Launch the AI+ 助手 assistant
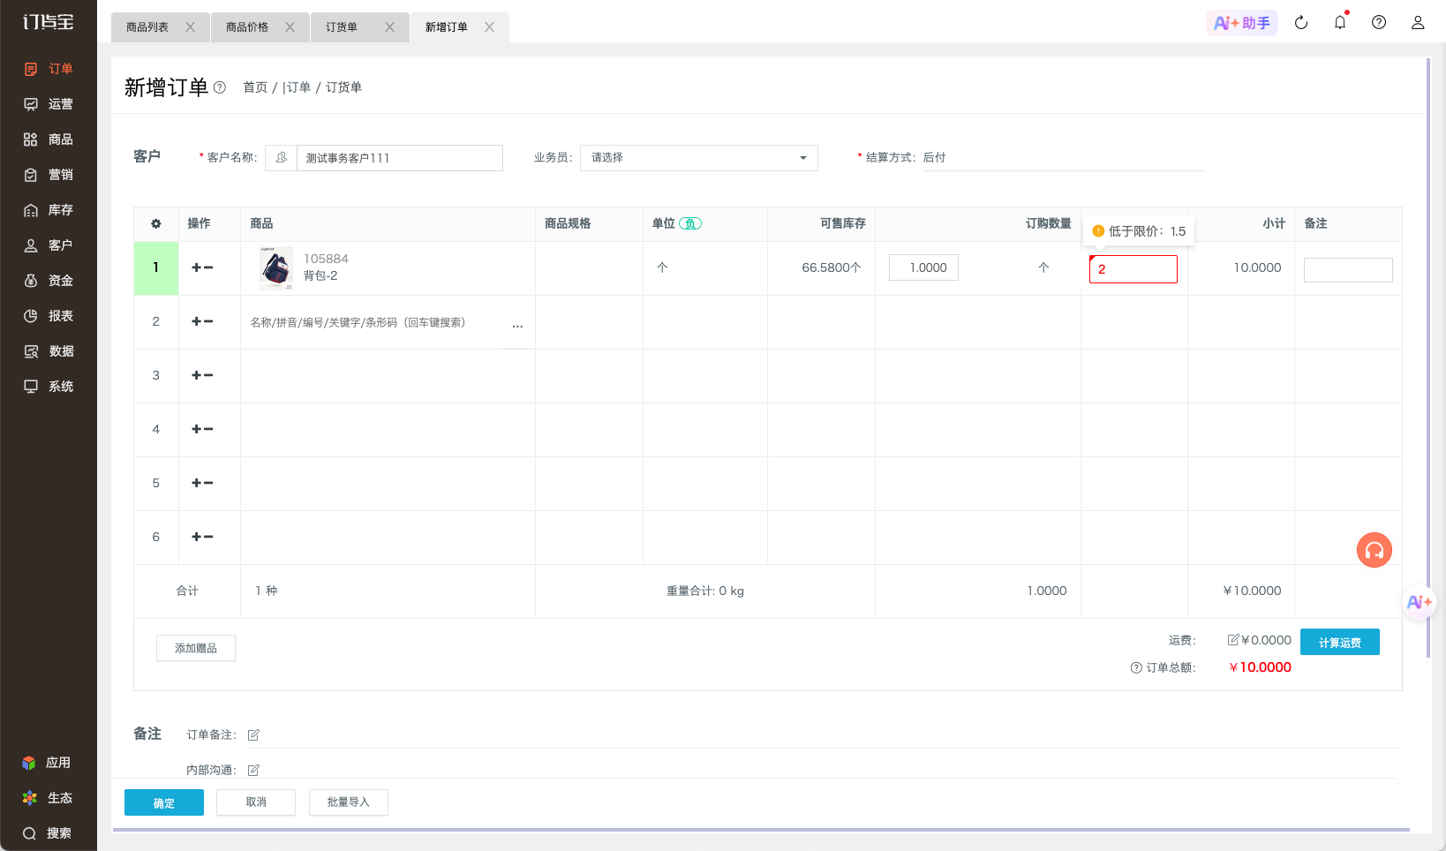The image size is (1446, 851). [1242, 23]
